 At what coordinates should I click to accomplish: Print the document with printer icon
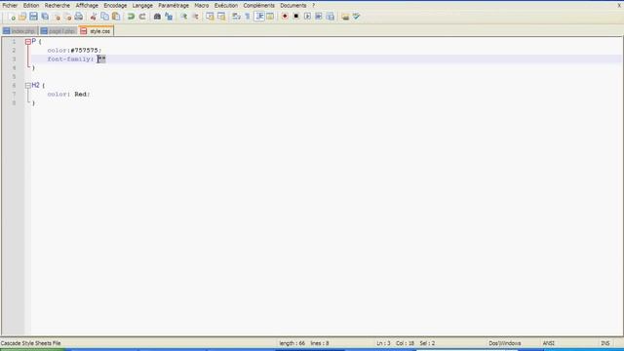point(79,17)
